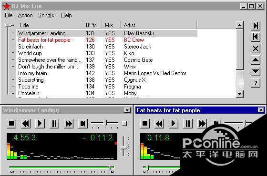Click the cue button in Windjammer Landing player
Image resolution: width=267 pixels, height=176 pixels.
(x=83, y=123)
